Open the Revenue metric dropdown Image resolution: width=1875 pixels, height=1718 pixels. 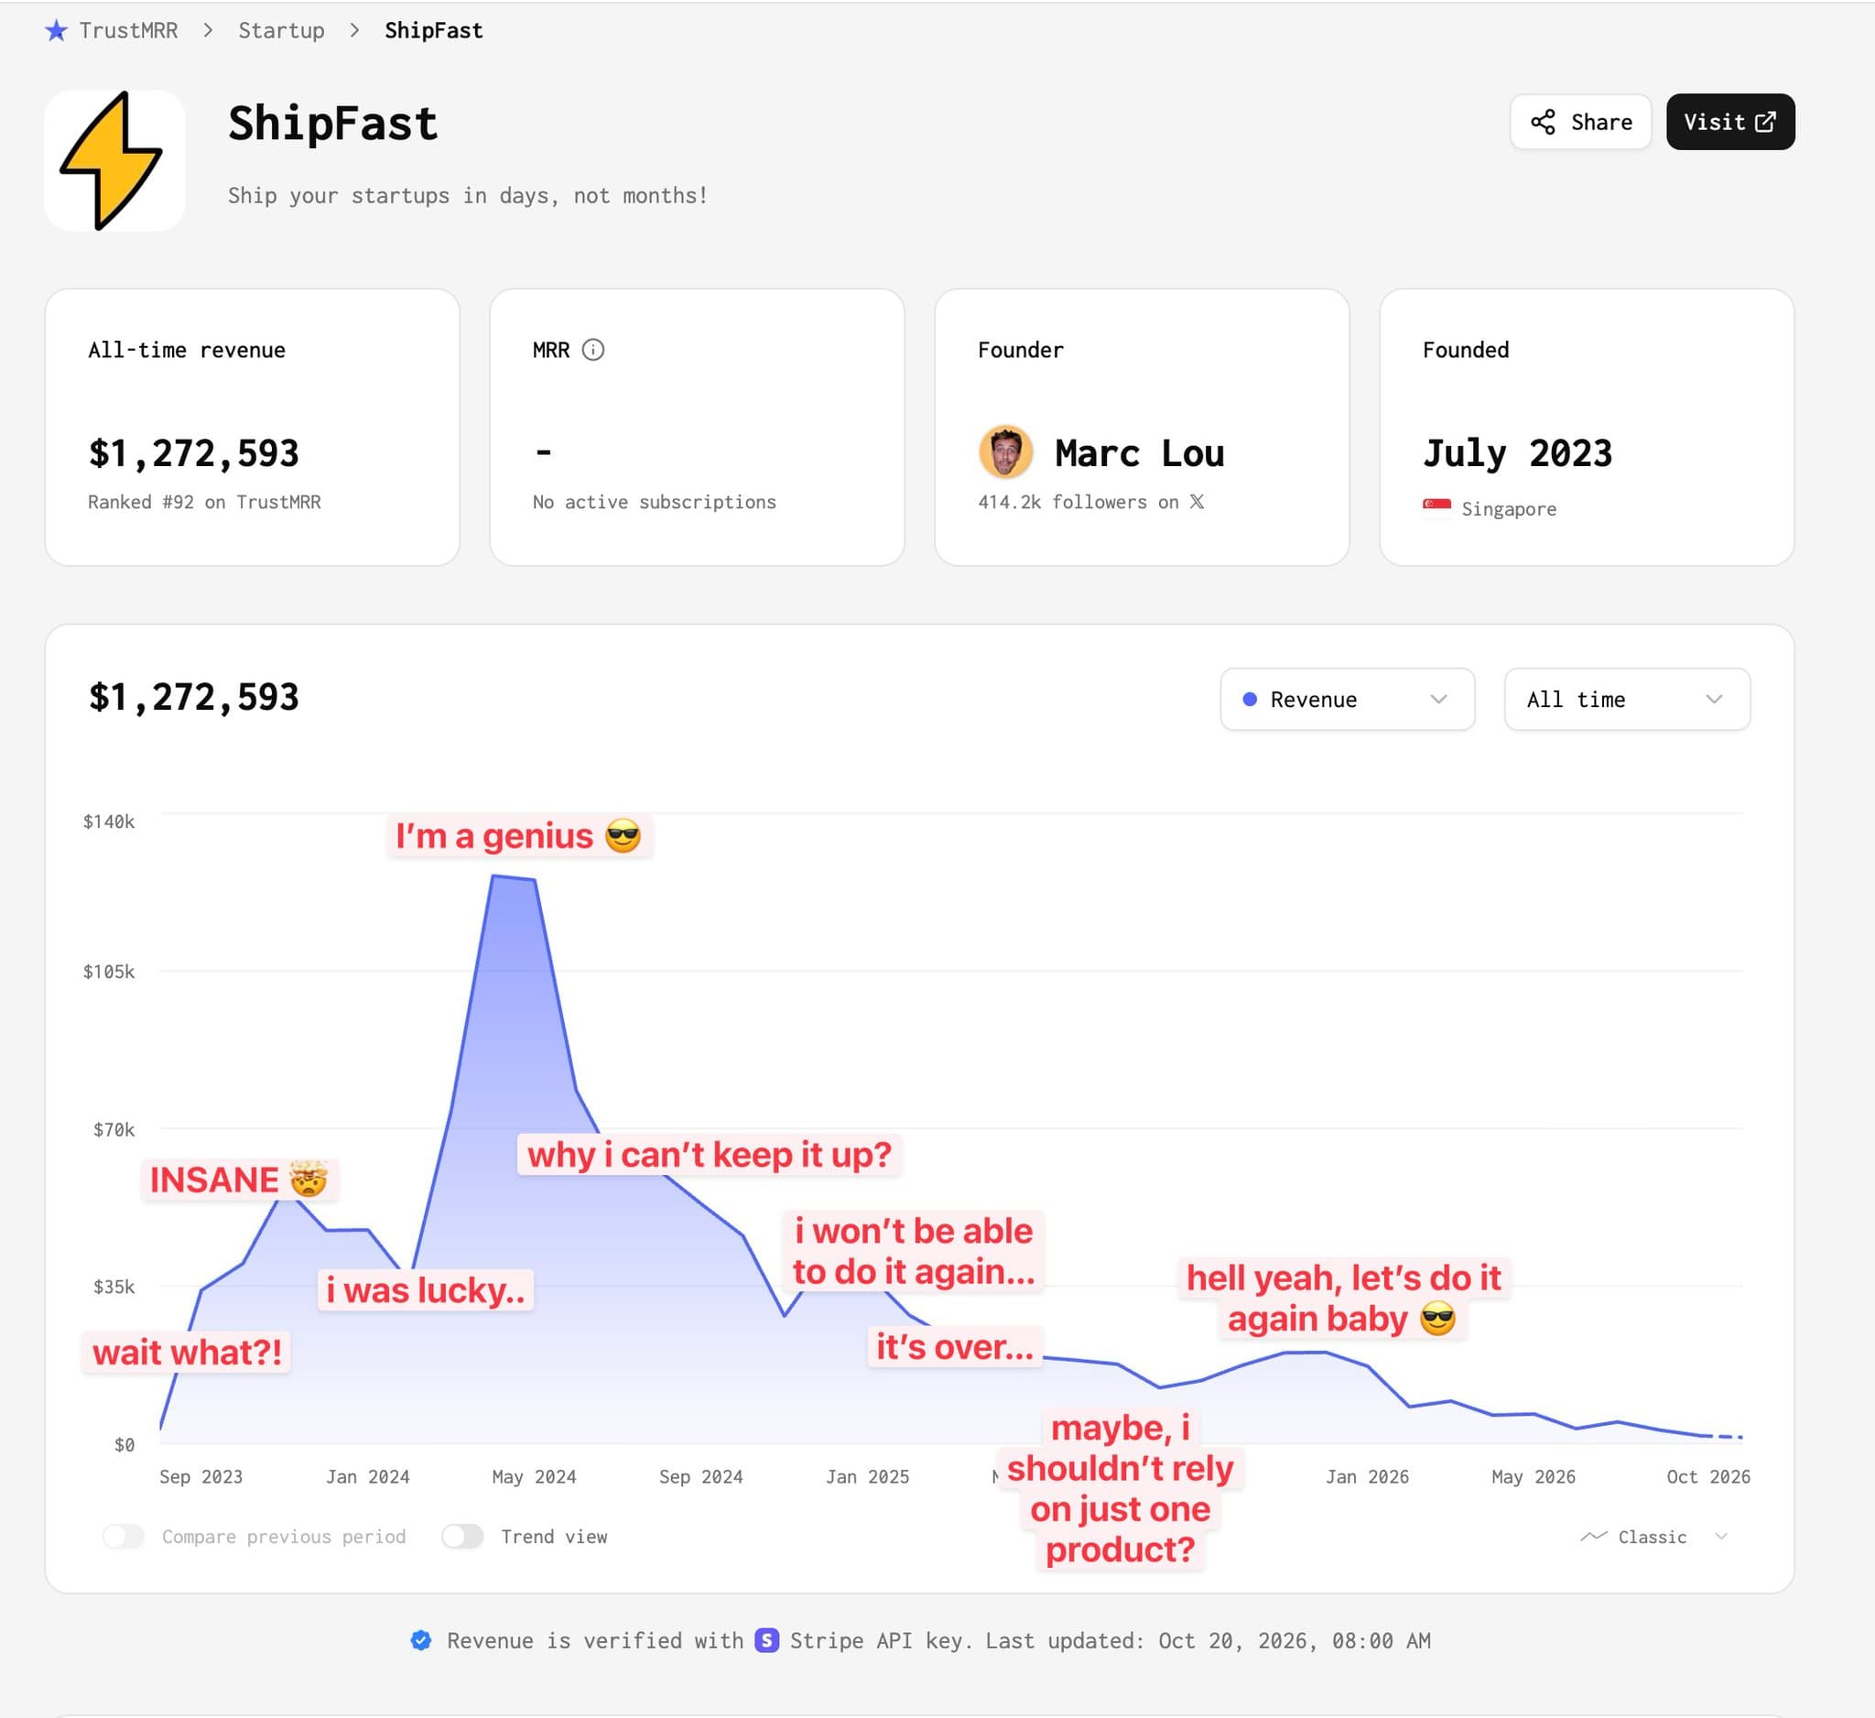[1347, 700]
